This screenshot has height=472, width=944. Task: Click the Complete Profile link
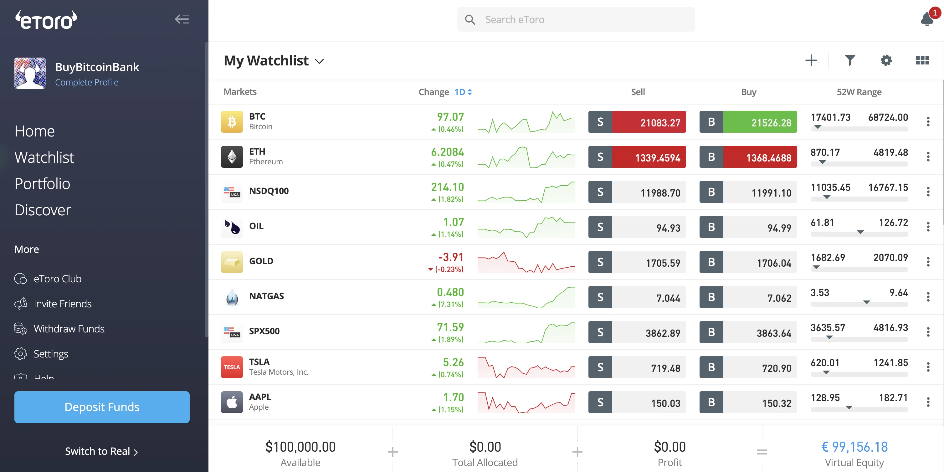(x=87, y=82)
